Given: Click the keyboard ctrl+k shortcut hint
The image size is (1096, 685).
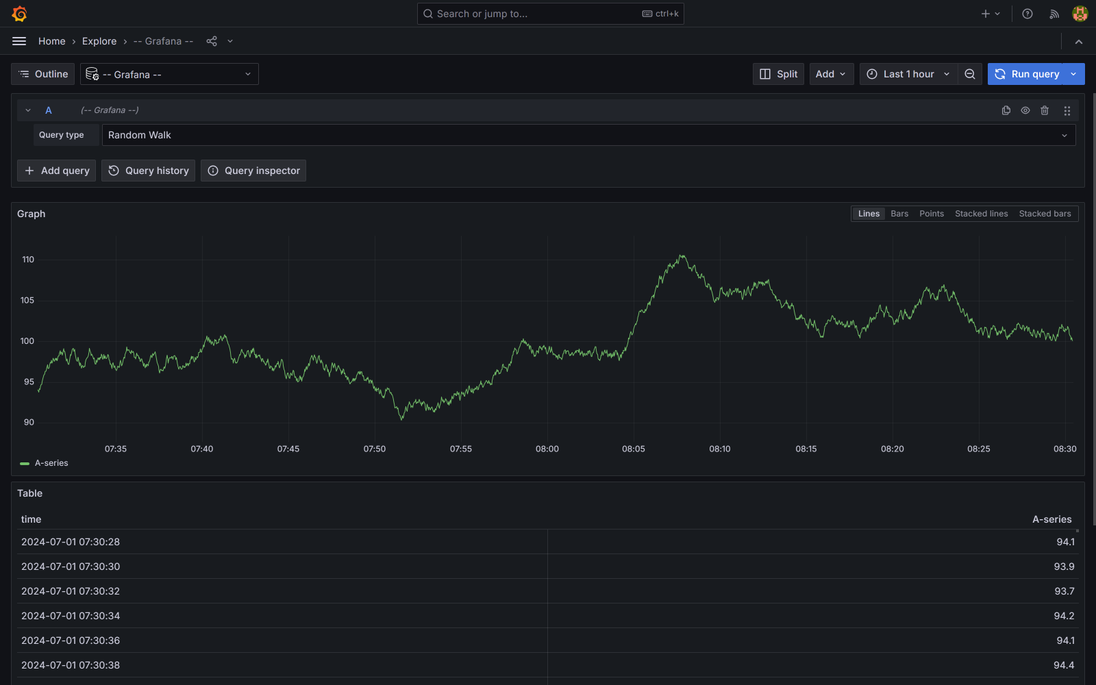Looking at the screenshot, I should coord(660,14).
